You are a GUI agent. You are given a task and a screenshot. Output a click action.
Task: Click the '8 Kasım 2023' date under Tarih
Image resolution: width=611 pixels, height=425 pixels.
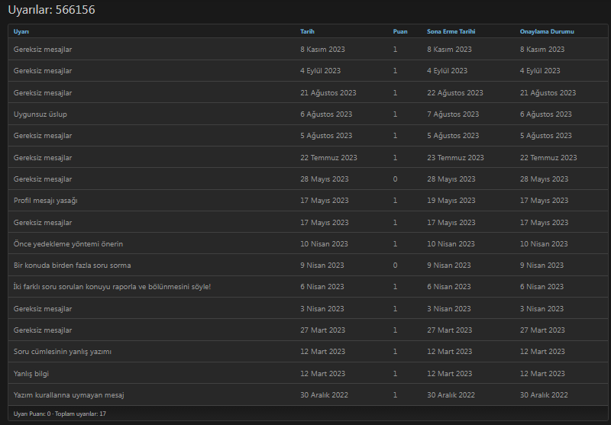click(x=322, y=49)
